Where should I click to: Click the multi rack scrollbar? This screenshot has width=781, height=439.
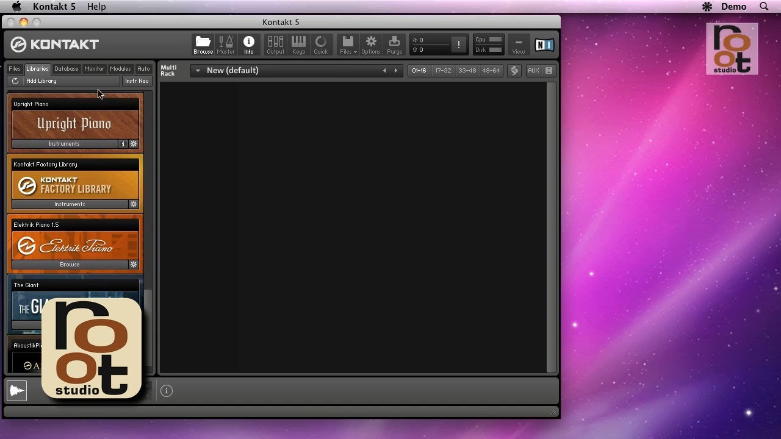(x=551, y=227)
